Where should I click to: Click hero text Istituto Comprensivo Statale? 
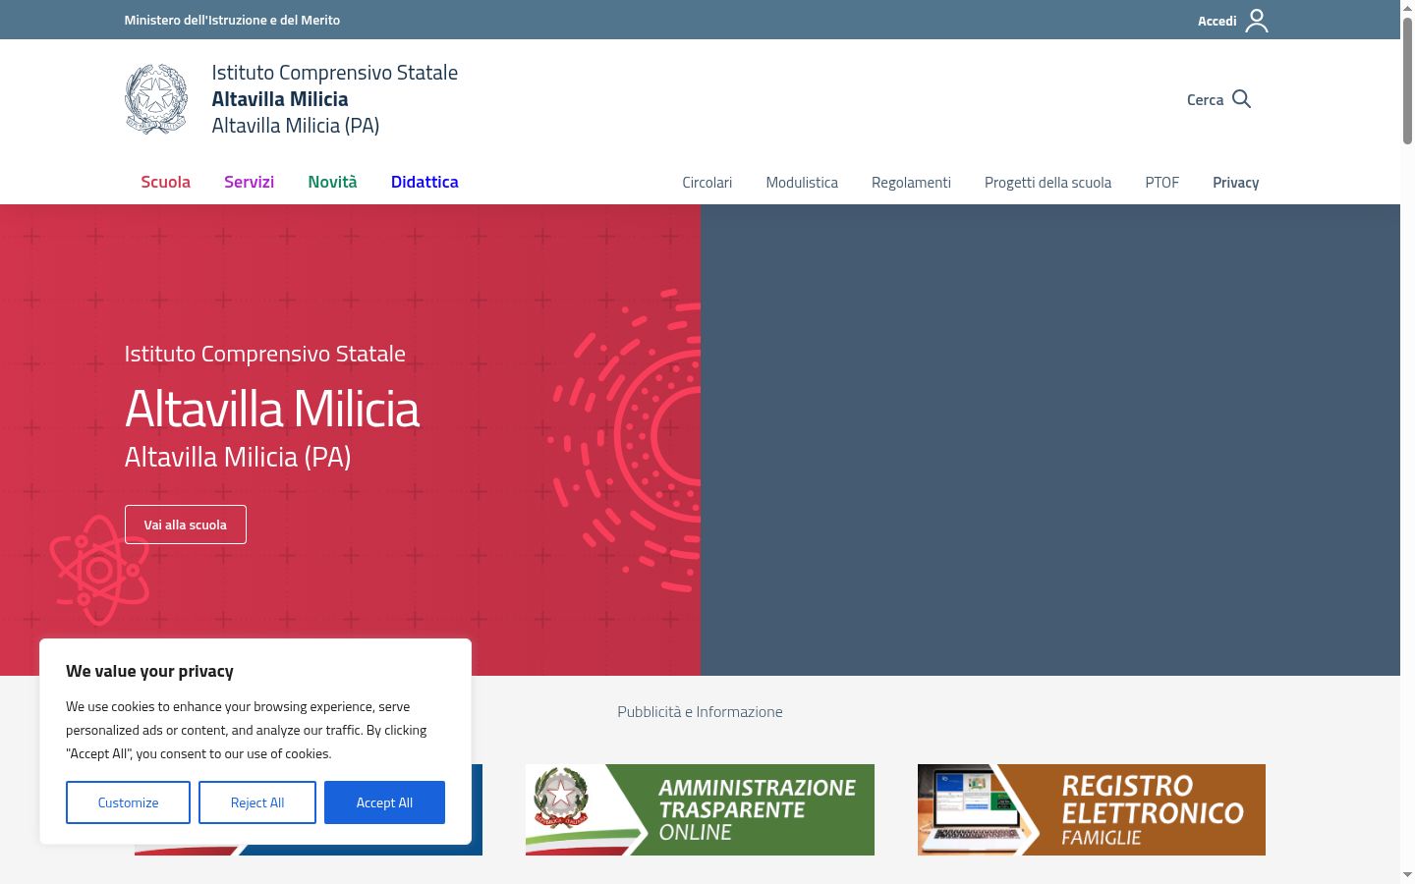264,354
